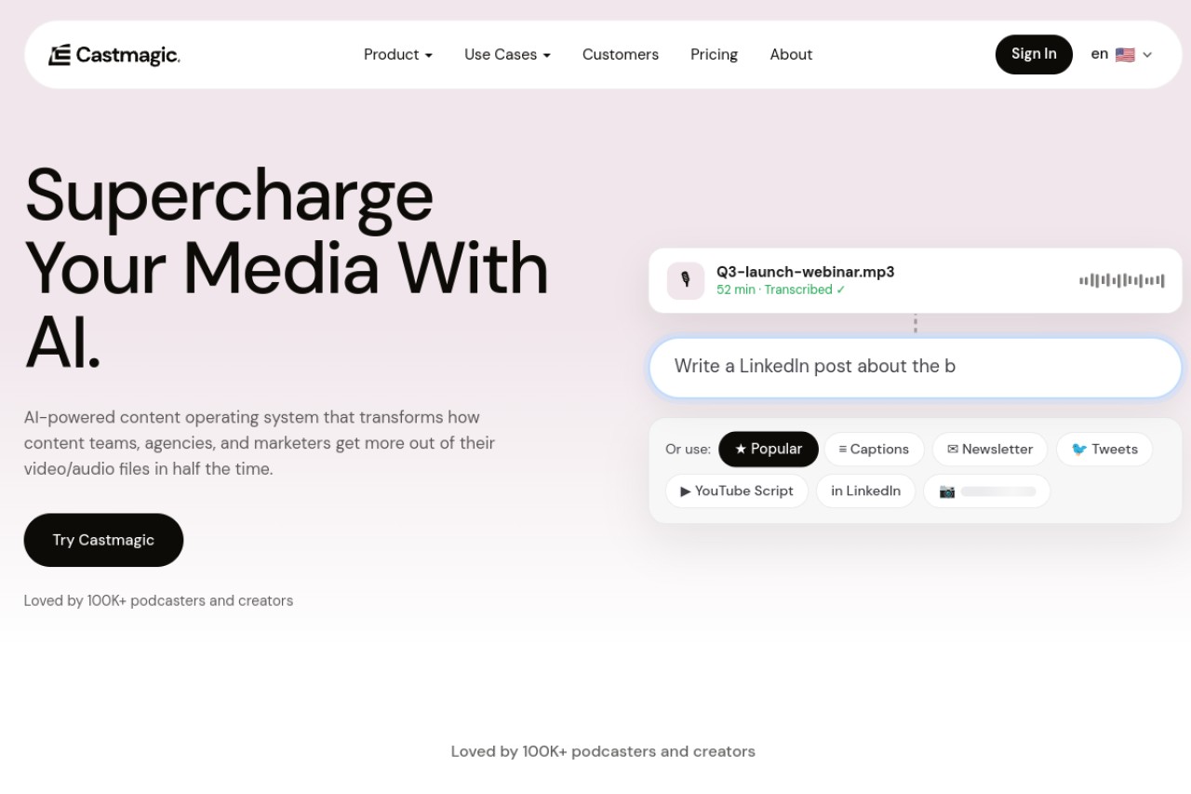
Task: Click the '52 min · Transcribed' status text
Action: [781, 289]
